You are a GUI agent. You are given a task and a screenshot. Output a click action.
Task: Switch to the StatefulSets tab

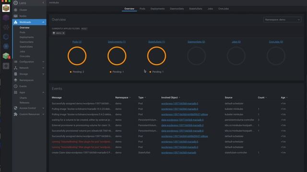[195, 9]
